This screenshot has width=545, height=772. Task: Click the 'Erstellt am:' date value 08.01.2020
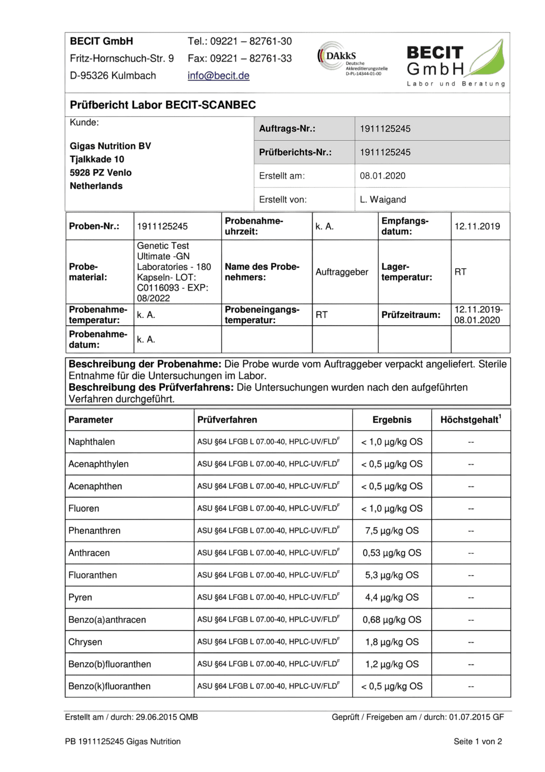pyautogui.click(x=382, y=176)
